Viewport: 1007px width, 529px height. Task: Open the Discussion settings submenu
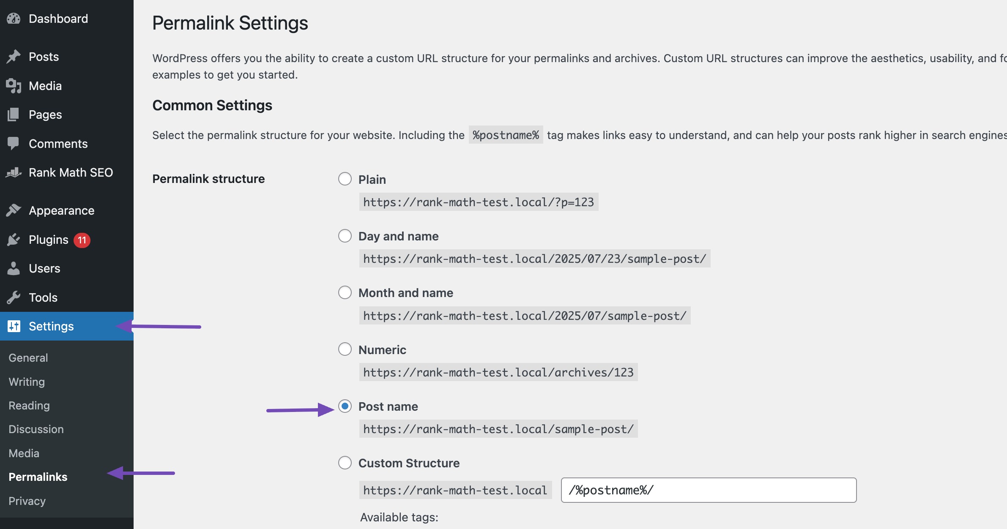click(36, 429)
